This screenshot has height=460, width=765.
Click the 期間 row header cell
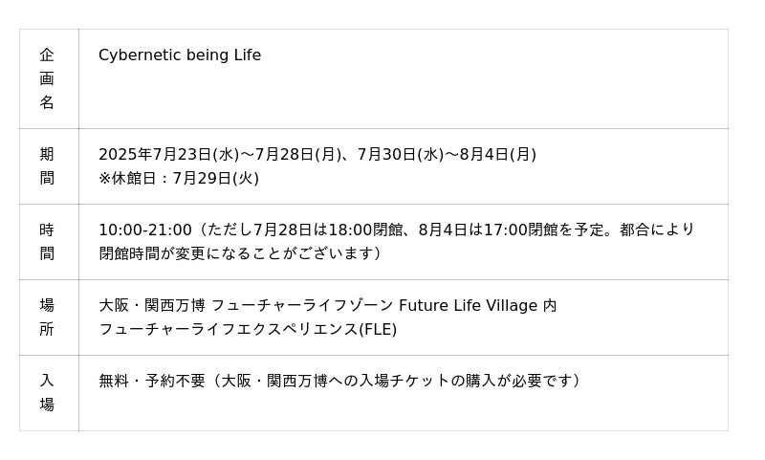pos(47,165)
